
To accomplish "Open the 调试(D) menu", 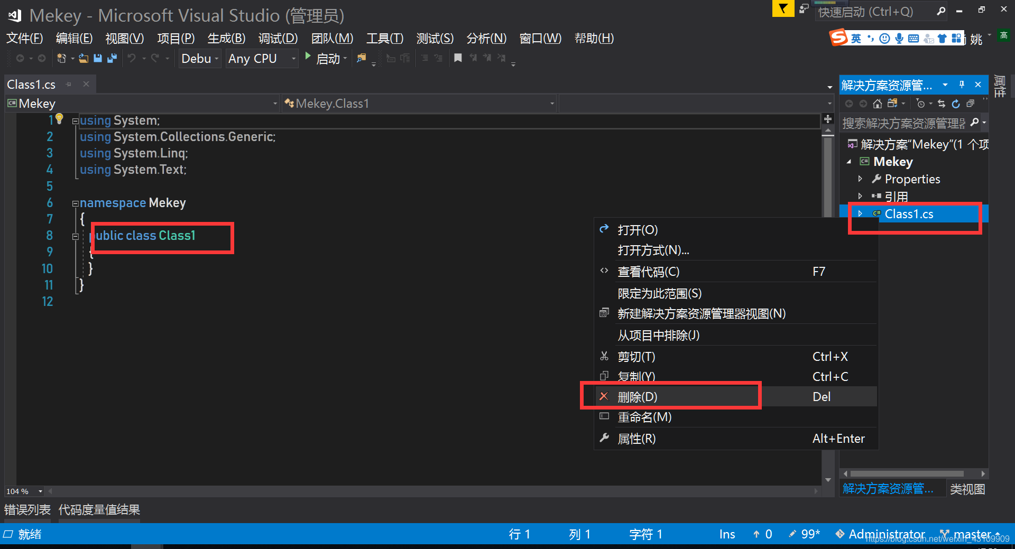I will (x=278, y=38).
